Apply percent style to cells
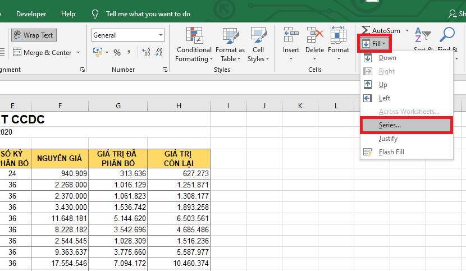Image resolution: width=466 pixels, height=271 pixels. [117, 52]
